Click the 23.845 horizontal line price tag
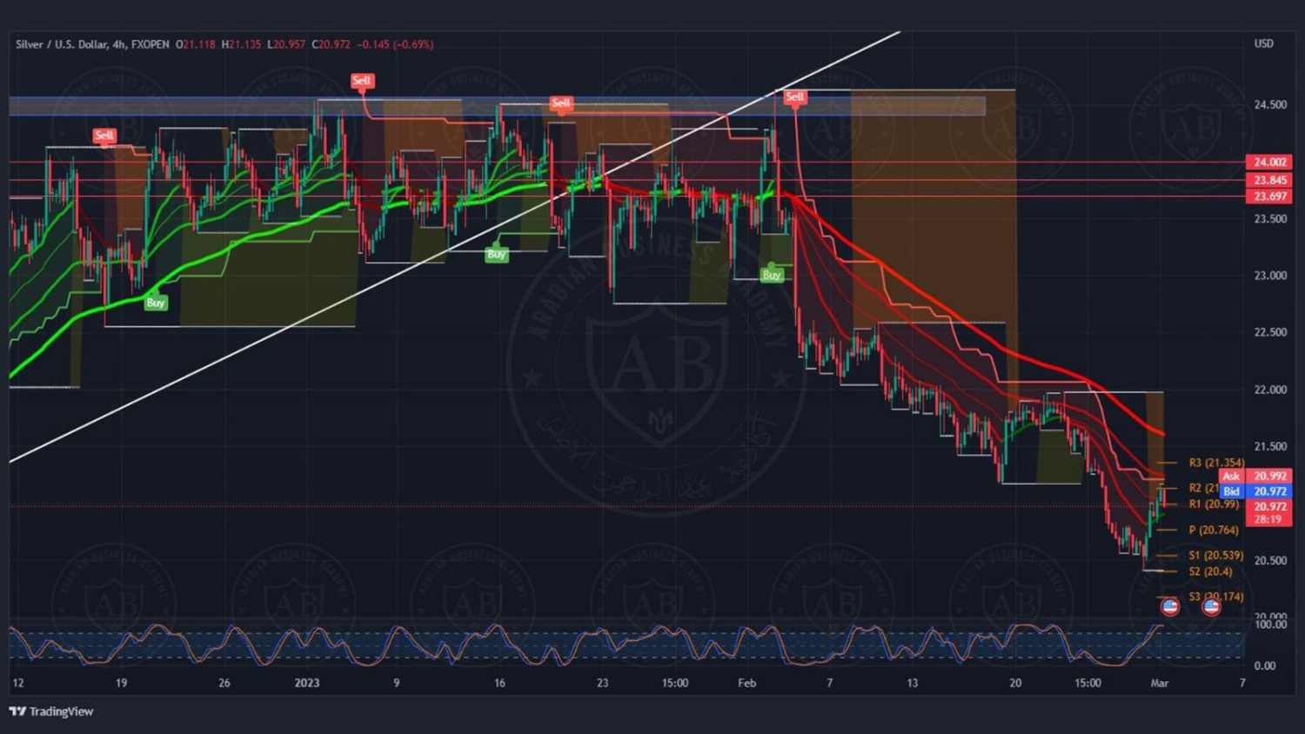 click(x=1268, y=180)
